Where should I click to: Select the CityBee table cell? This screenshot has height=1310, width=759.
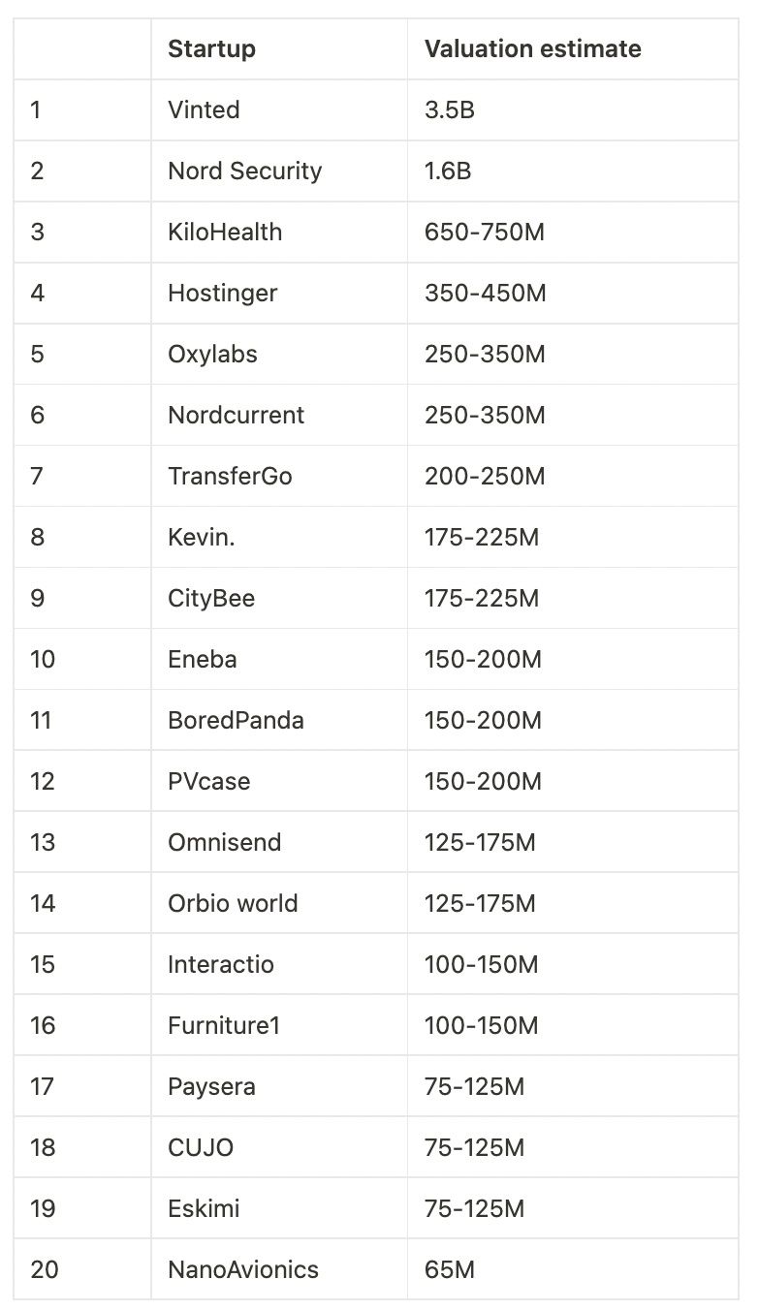(211, 598)
